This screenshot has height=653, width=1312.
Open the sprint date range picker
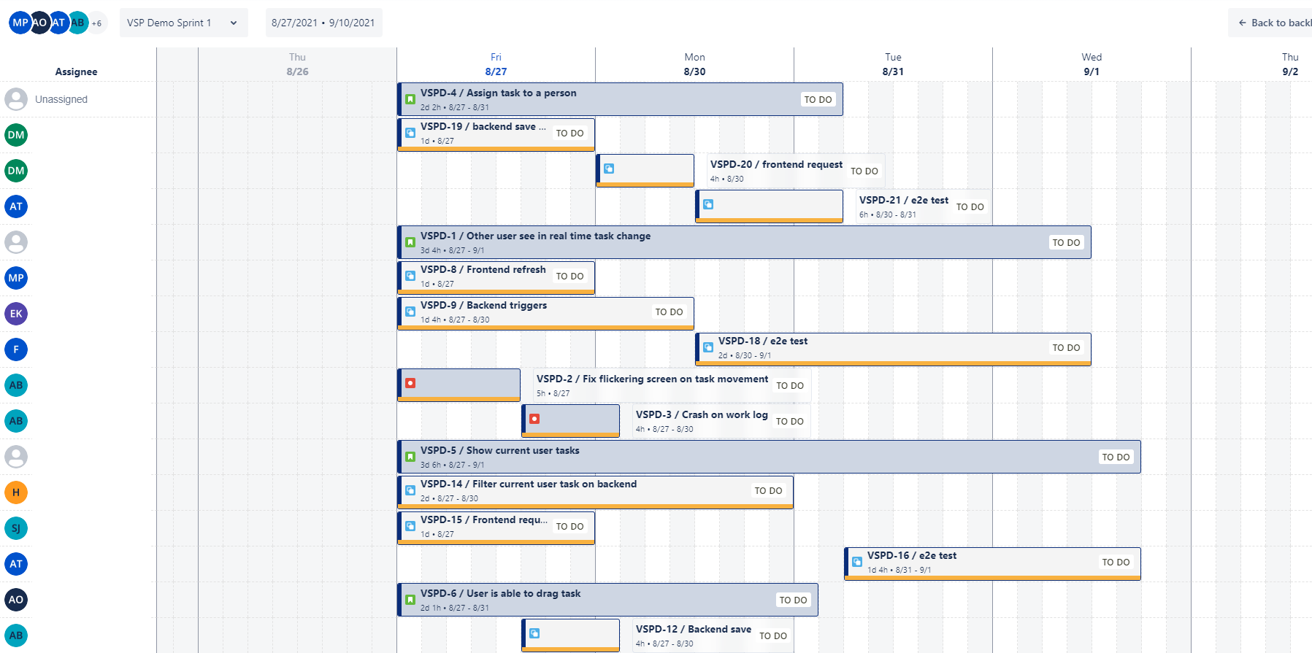(323, 23)
